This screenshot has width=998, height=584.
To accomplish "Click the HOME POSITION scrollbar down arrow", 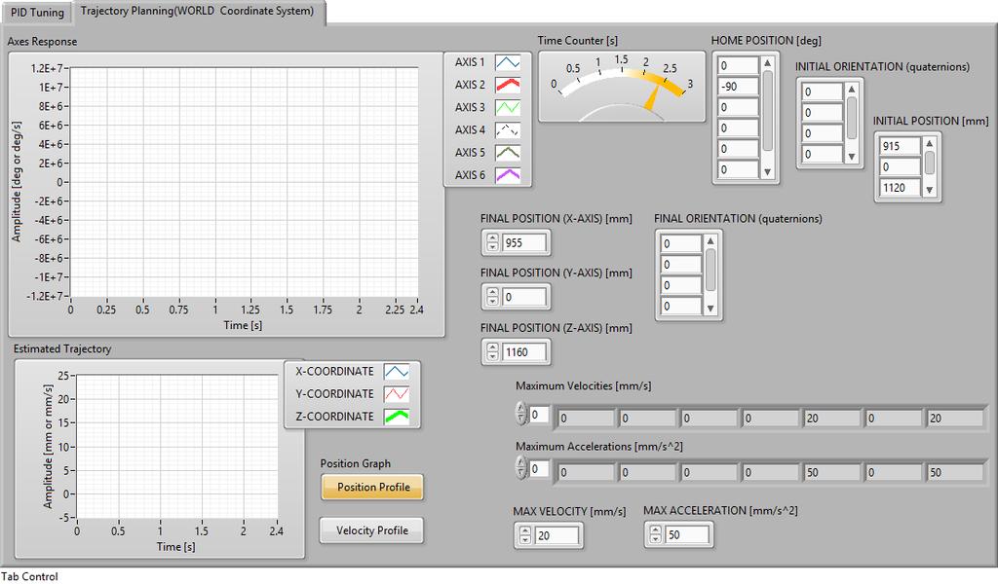I will [x=768, y=172].
